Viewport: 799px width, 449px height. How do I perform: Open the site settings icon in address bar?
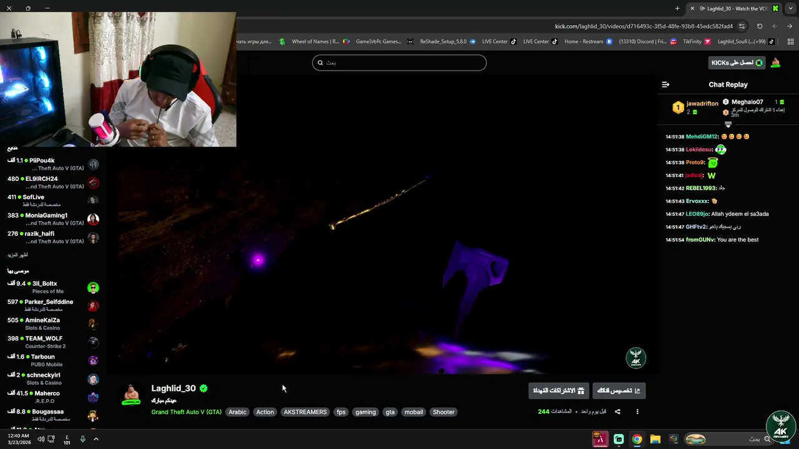coord(742,26)
